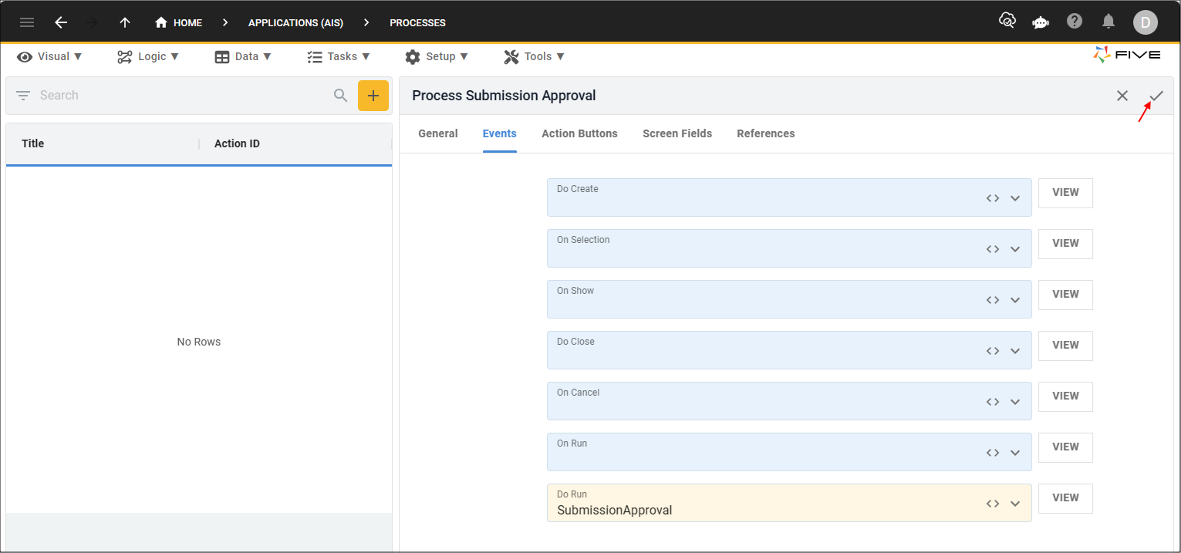Cancel editing with the X icon
1181x553 pixels.
(1122, 96)
